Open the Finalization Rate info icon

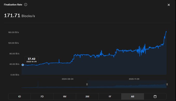[x=26, y=5]
